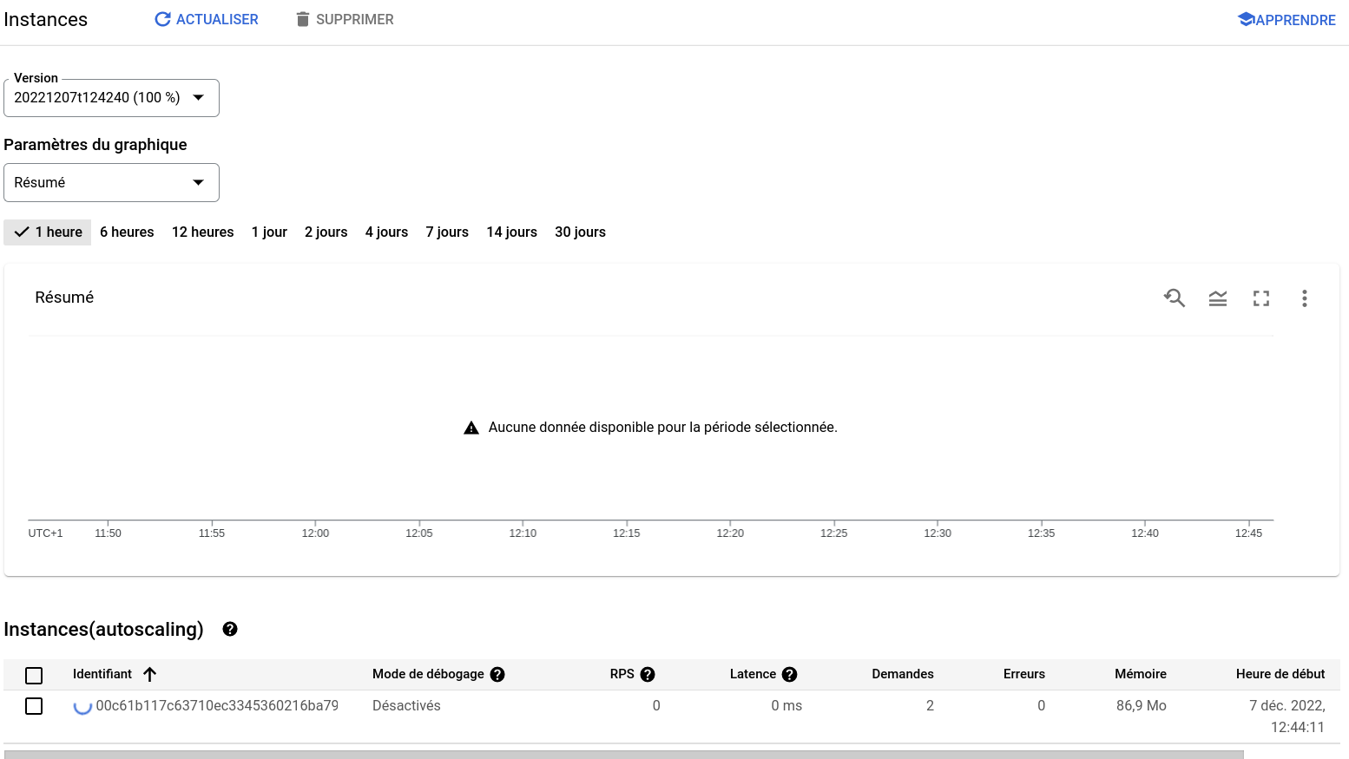The width and height of the screenshot is (1349, 759).
Task: Select the 12 heures time range
Action: (203, 232)
